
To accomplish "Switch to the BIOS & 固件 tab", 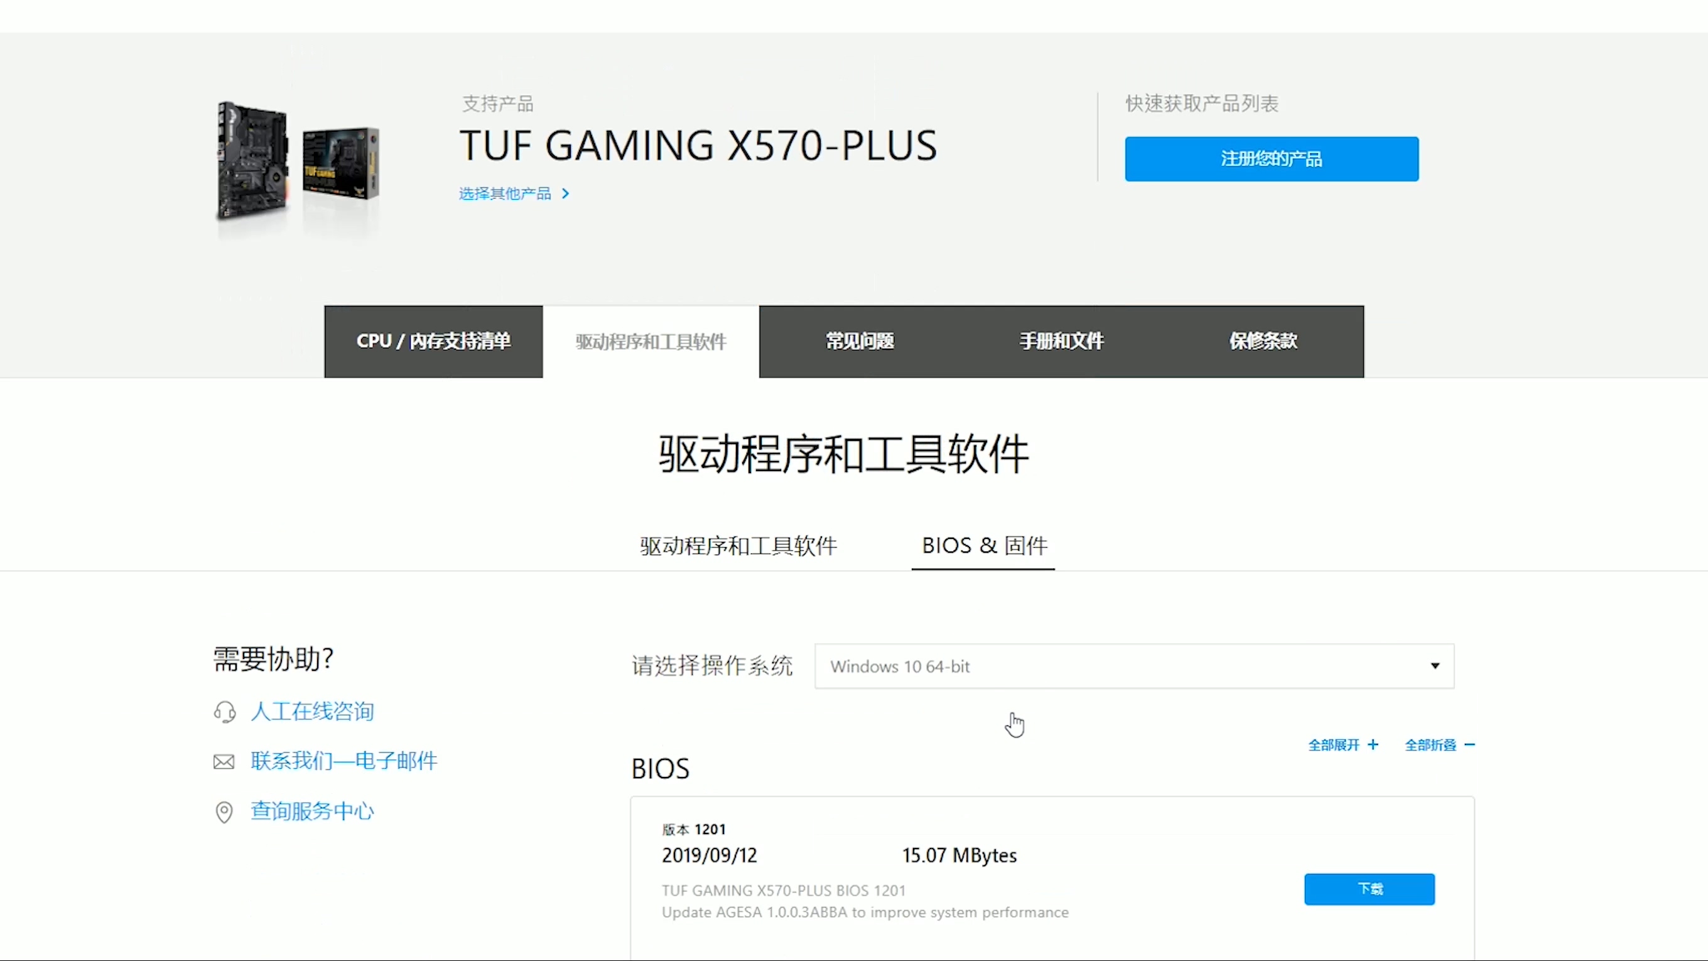I will (x=984, y=545).
